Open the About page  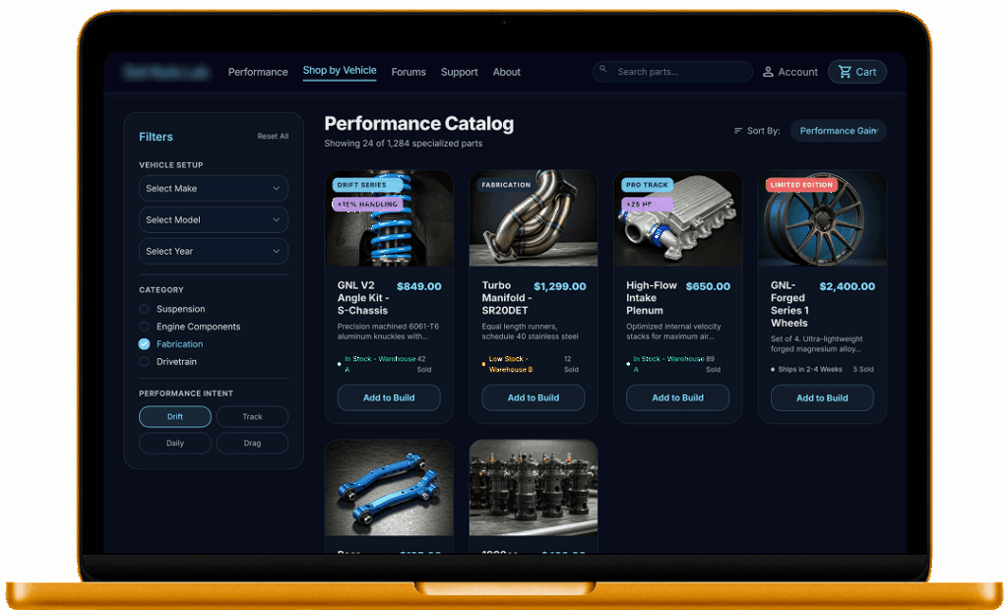[507, 72]
